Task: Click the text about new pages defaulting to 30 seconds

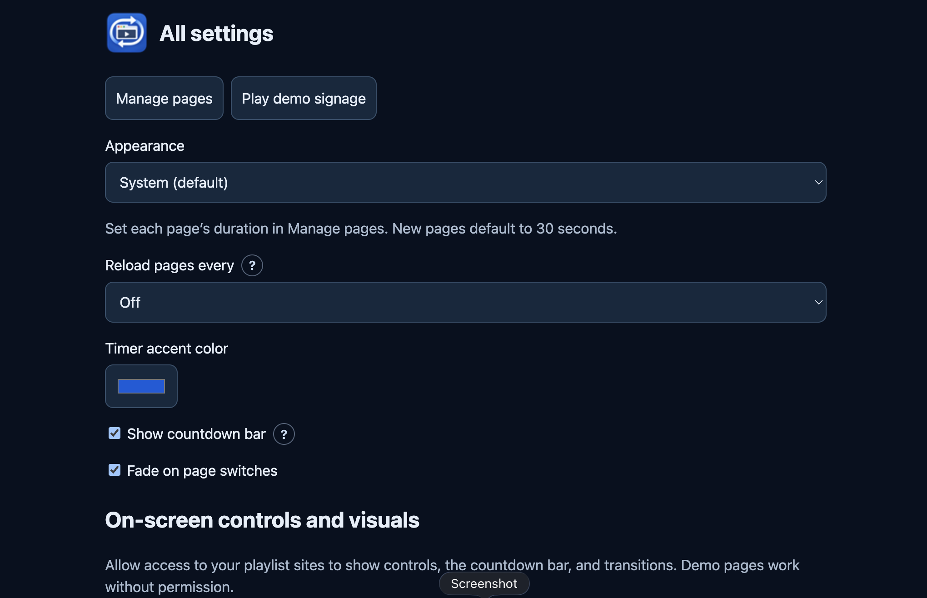Action: (361, 229)
